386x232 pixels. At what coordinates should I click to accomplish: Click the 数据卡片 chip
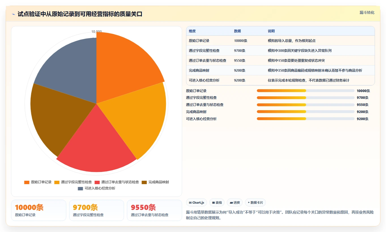tap(255, 203)
